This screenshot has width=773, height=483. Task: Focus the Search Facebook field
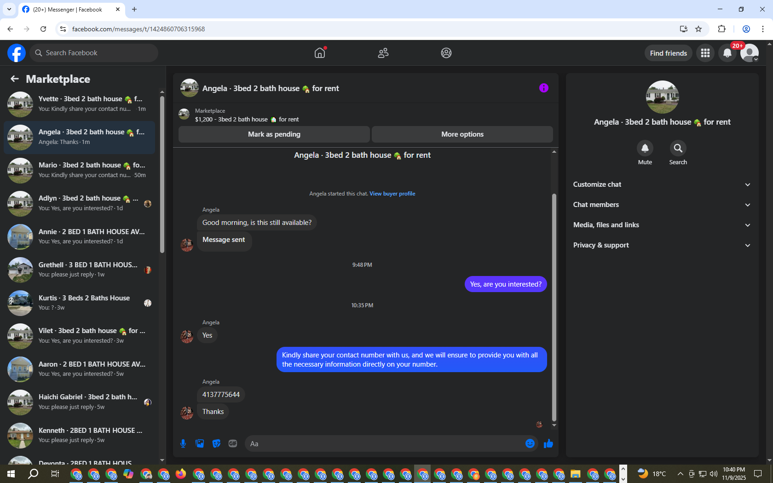tap(94, 53)
